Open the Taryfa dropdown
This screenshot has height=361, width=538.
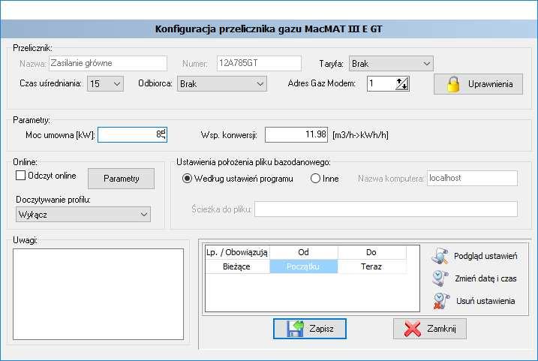coord(391,64)
